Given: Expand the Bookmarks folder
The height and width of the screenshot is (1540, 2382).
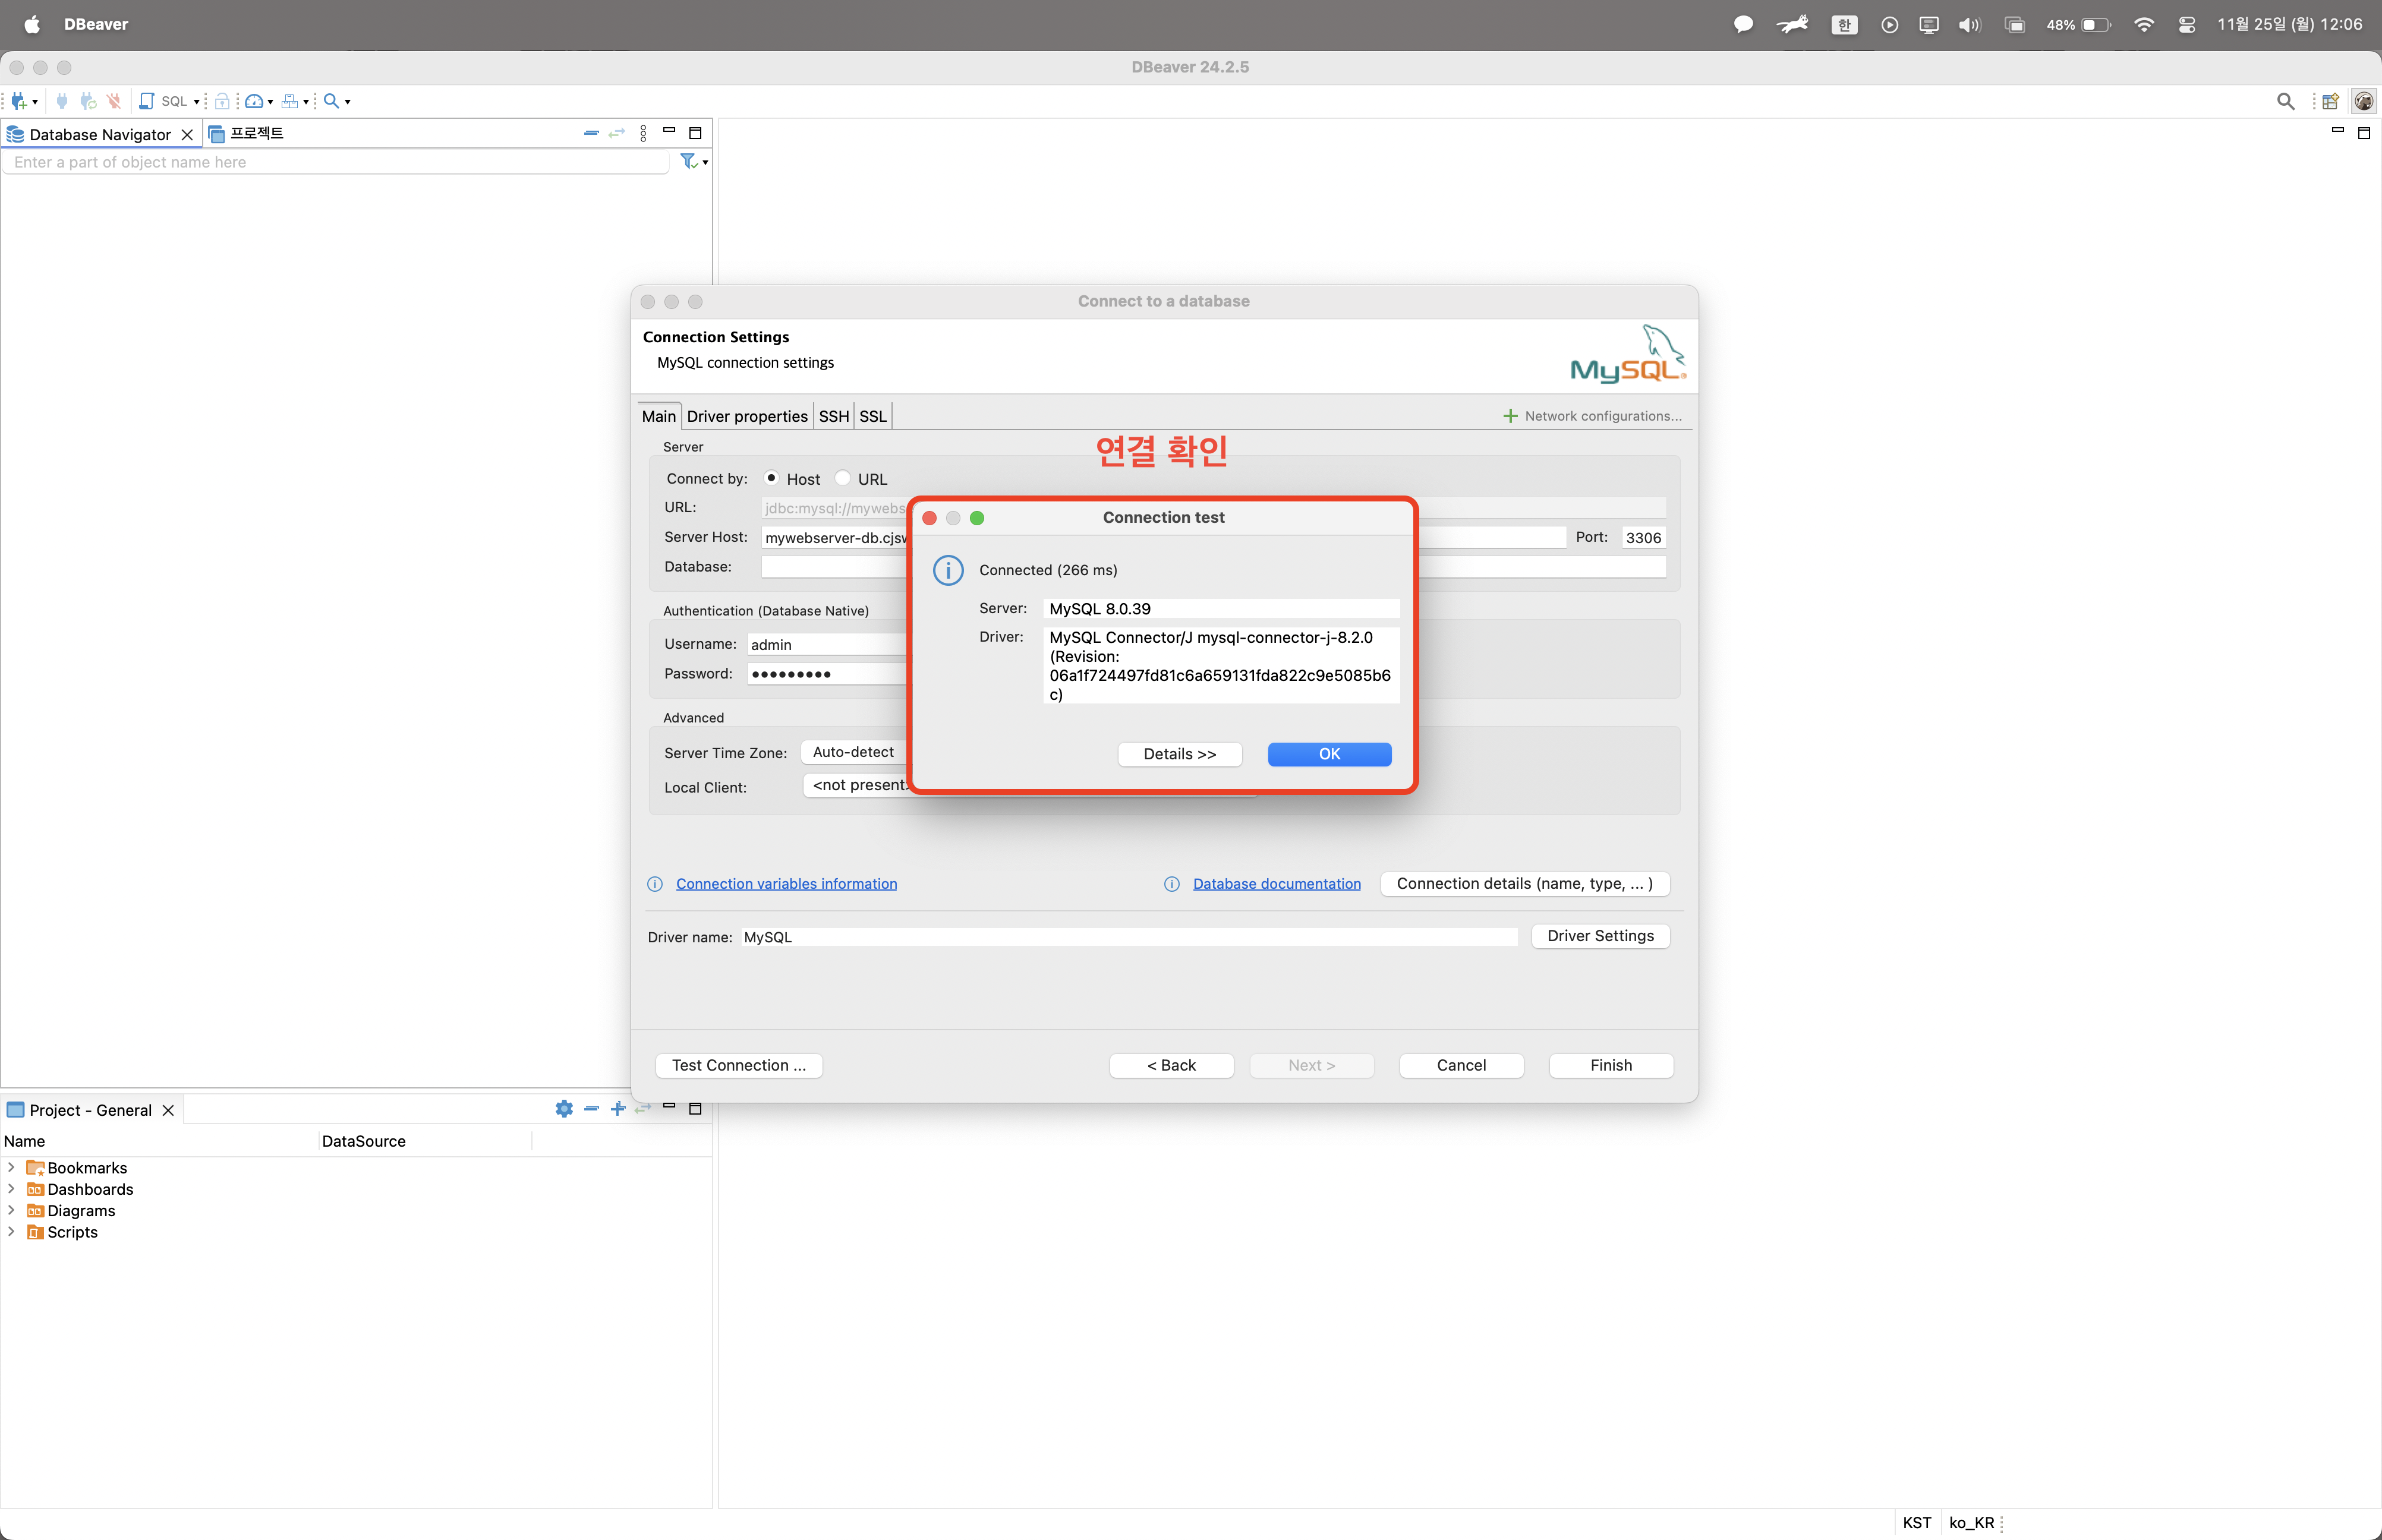Looking at the screenshot, I should point(11,1167).
